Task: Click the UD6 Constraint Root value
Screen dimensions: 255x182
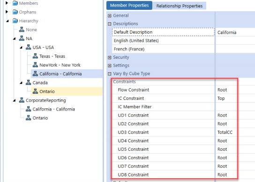Action: [x=222, y=158]
